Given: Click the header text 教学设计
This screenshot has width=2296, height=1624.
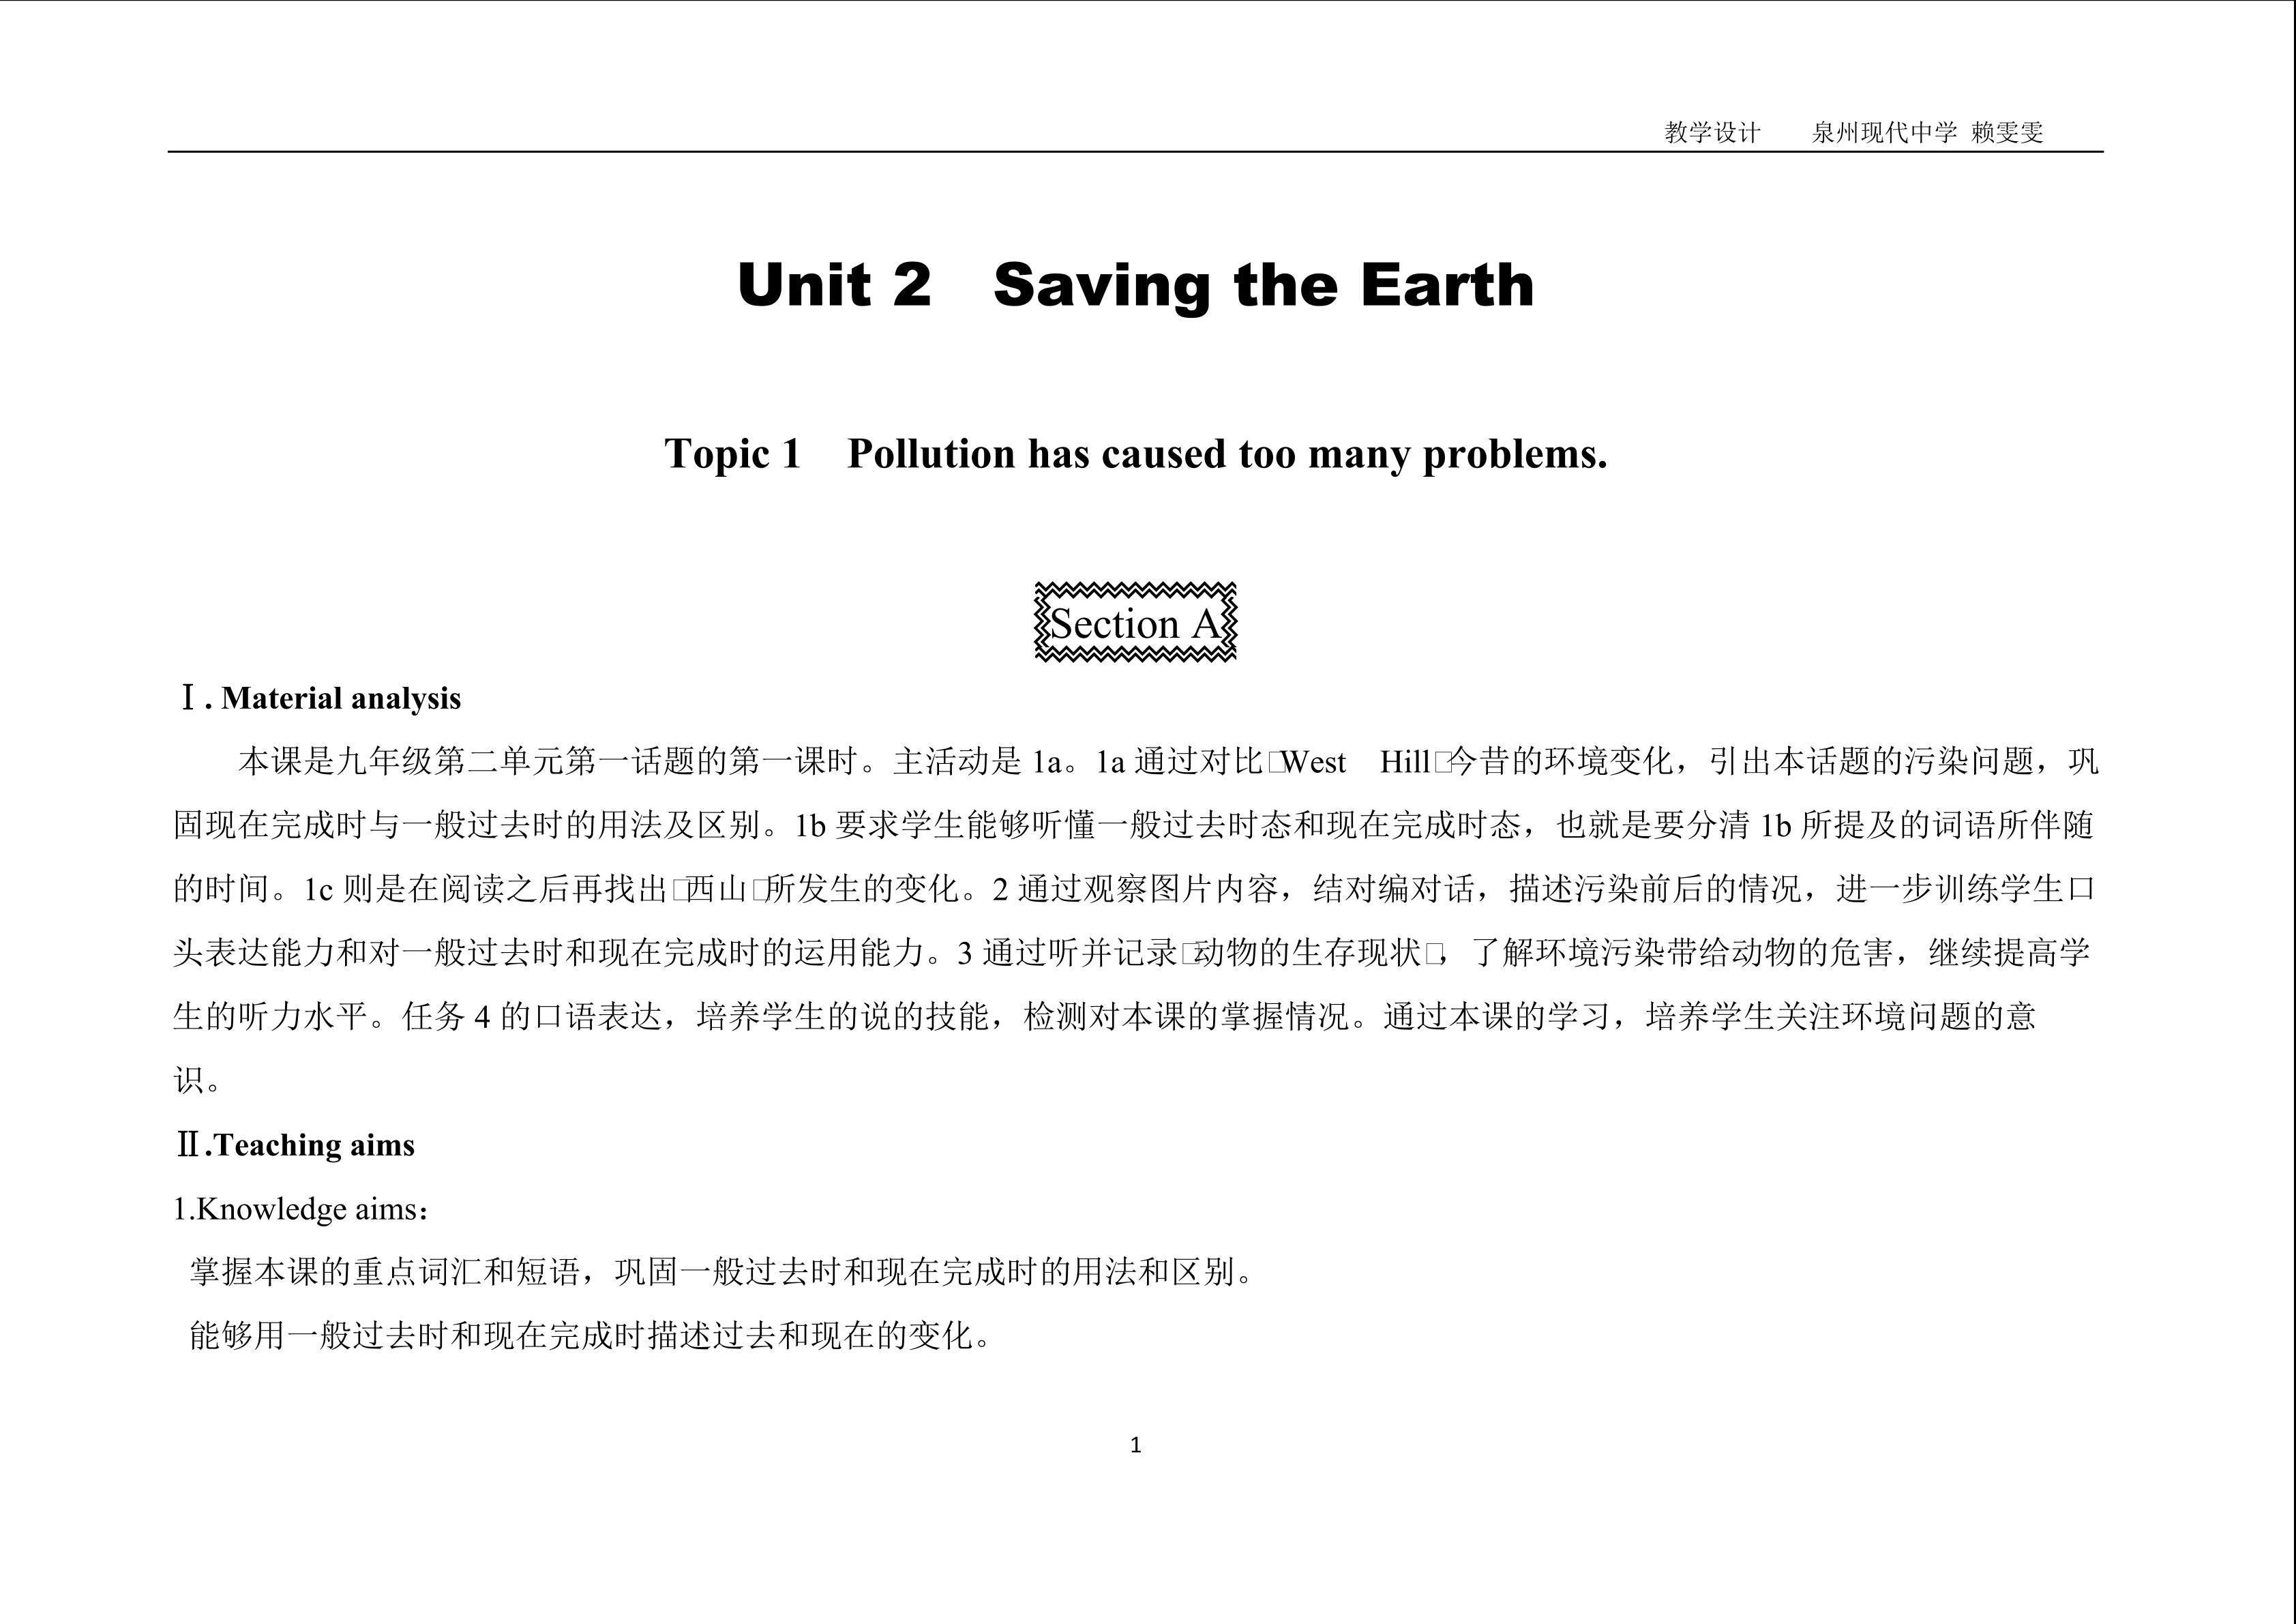Looking at the screenshot, I should [x=1712, y=133].
